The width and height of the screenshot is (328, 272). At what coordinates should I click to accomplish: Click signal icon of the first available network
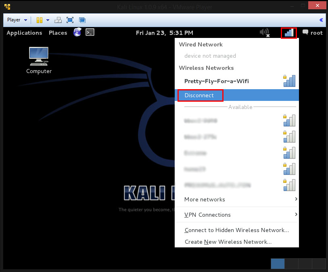click(x=289, y=121)
